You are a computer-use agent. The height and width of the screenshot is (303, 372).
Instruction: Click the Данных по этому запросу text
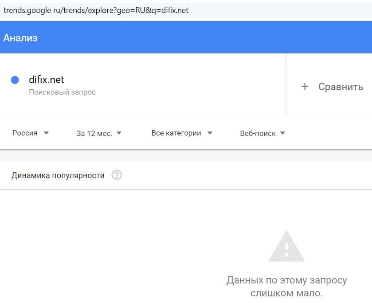click(x=286, y=280)
